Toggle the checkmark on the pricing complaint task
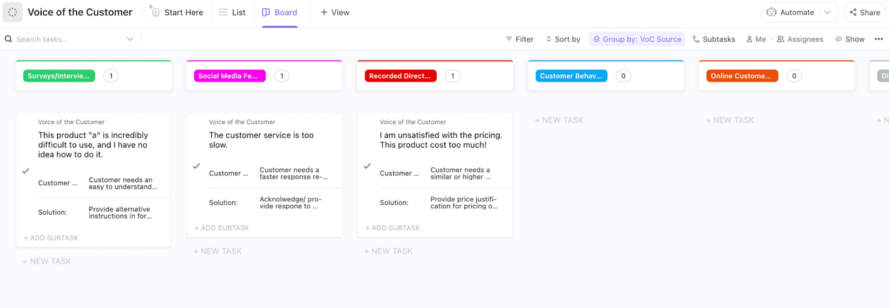 [367, 166]
